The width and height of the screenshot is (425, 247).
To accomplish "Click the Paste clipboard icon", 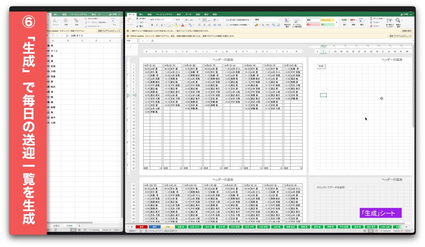I will coord(130,20).
